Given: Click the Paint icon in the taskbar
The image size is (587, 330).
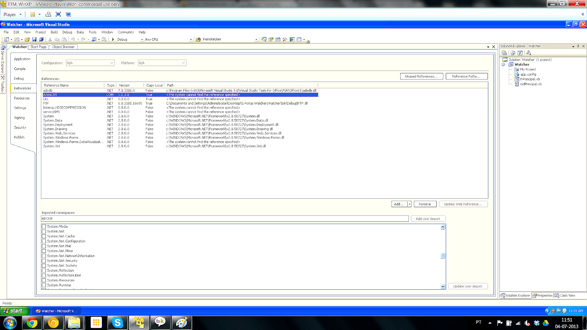Looking at the screenshot, I should point(182,323).
